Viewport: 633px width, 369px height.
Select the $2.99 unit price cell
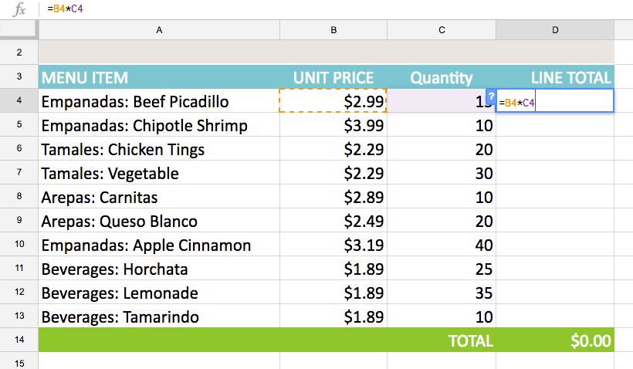coord(333,101)
